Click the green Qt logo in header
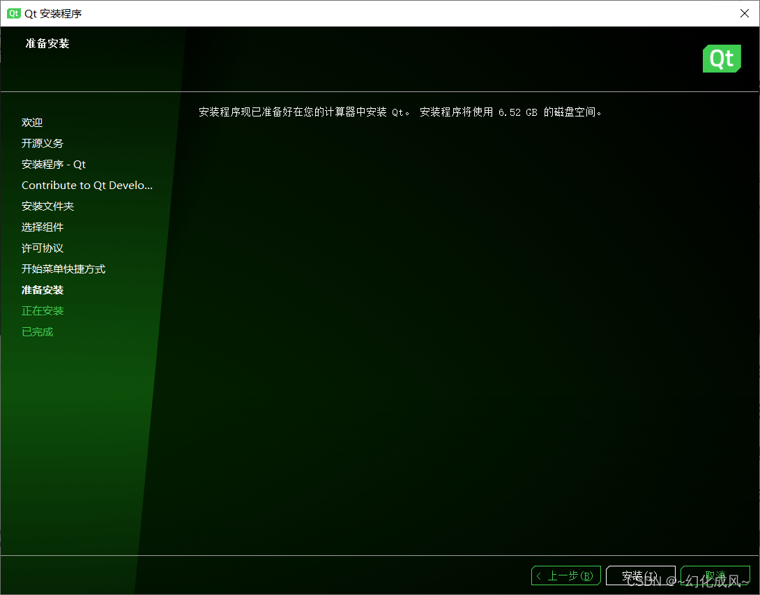 722,59
